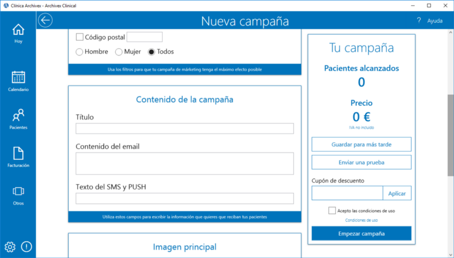Screen dimensions: 454x258
Task: Enable the Código postal checkbox
Action: click(79, 37)
